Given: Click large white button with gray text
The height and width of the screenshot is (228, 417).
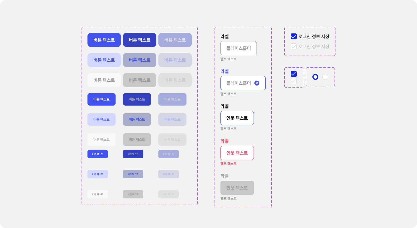Looking at the screenshot, I should [x=104, y=80].
